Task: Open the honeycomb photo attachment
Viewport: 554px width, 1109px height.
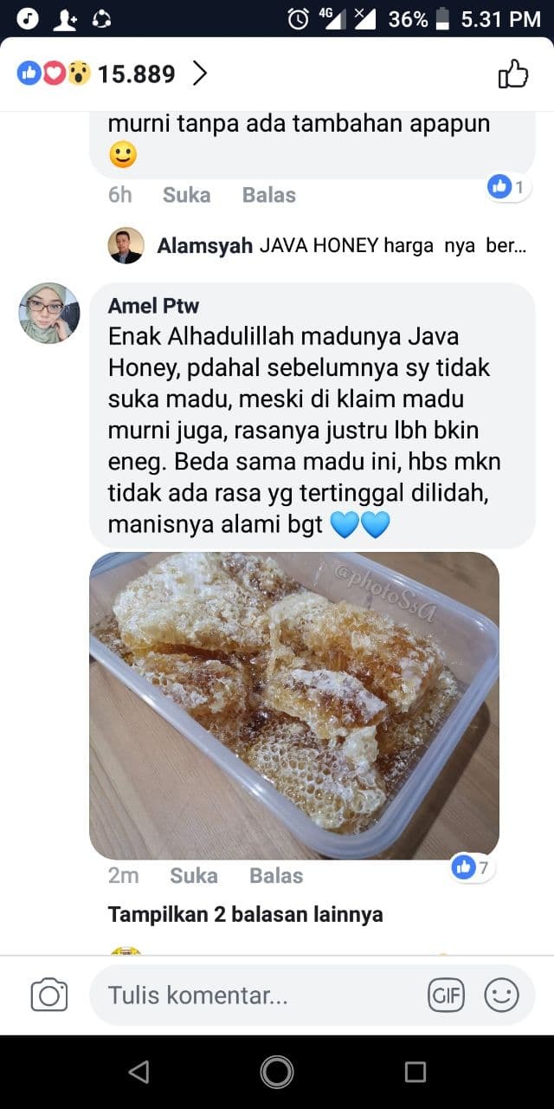Action: click(x=294, y=705)
